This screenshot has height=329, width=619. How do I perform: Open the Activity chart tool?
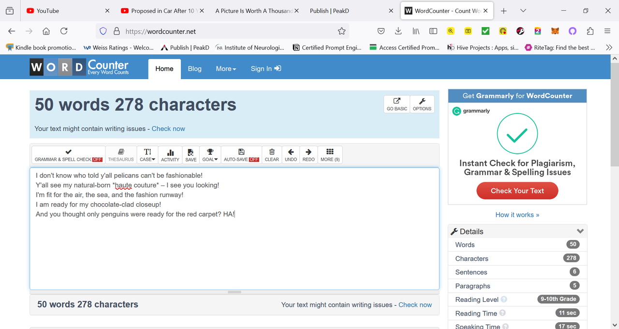click(x=170, y=155)
